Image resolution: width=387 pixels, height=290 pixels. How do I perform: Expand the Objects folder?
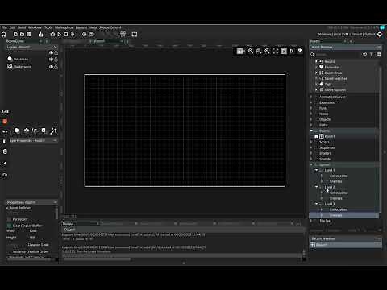coord(311,119)
